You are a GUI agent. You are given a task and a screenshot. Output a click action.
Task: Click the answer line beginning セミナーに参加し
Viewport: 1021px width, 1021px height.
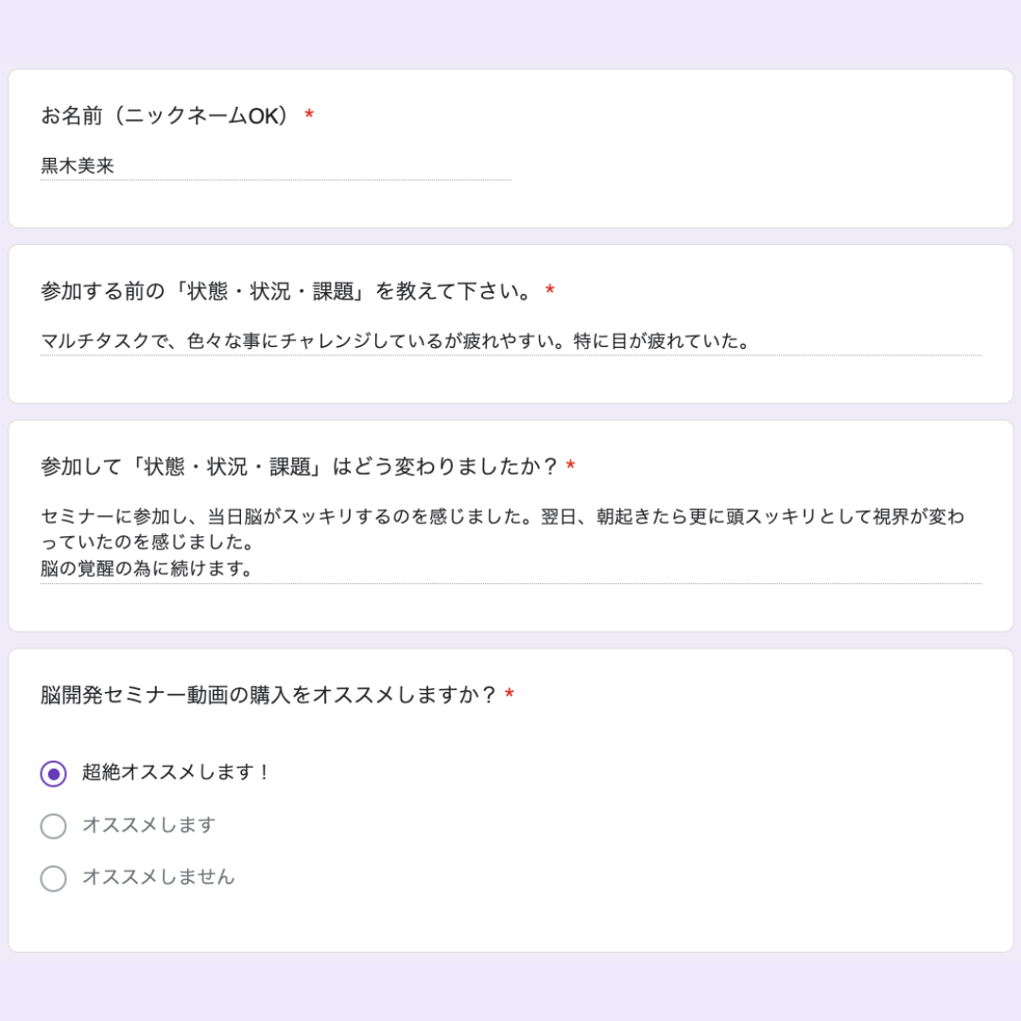coord(502,517)
